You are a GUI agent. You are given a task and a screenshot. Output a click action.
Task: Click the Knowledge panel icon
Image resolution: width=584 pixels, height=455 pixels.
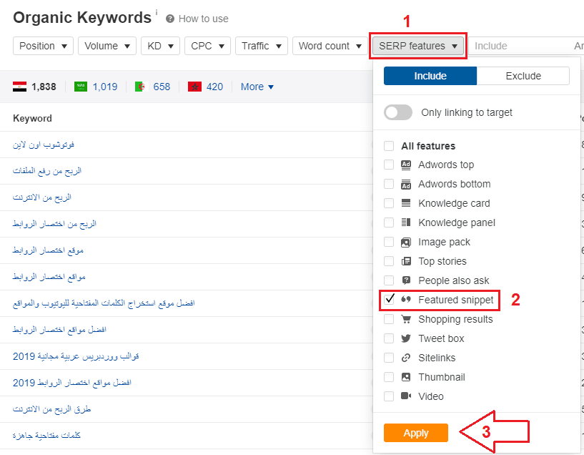click(x=406, y=222)
